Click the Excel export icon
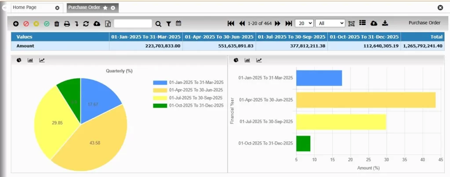Image resolution: width=450 pixels, height=177 pixels. [107, 23]
